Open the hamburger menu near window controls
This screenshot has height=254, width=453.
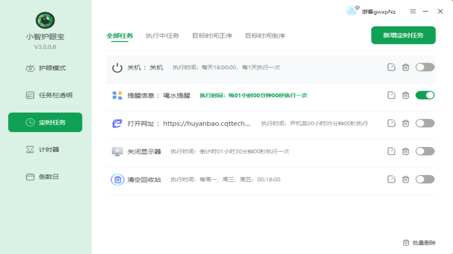[x=413, y=11]
